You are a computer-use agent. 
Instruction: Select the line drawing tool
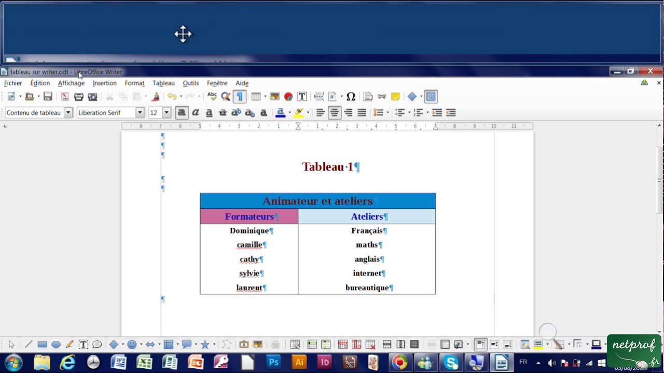click(29, 345)
